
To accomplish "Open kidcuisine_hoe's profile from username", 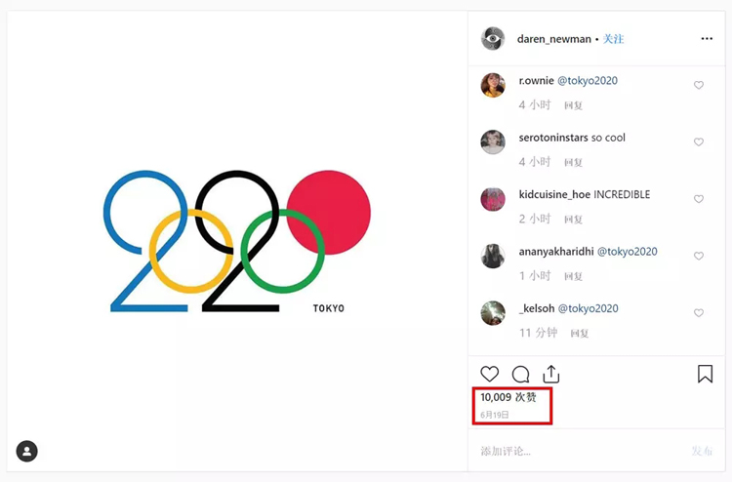I will pos(554,194).
